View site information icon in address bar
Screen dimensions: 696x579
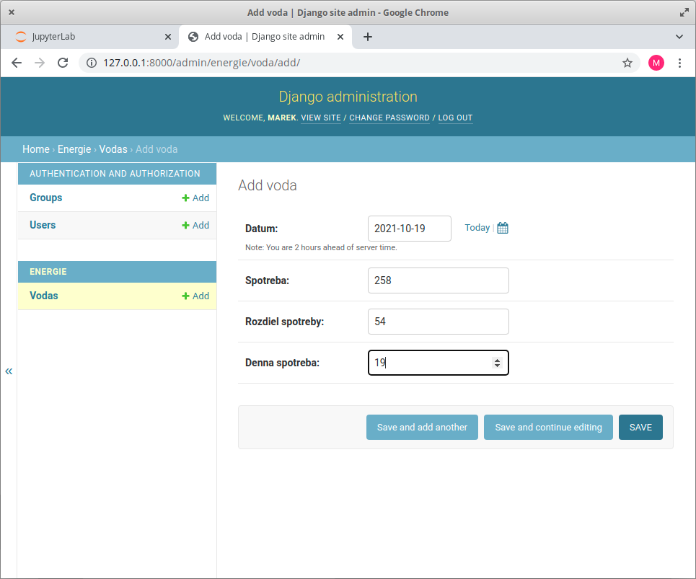(92, 63)
